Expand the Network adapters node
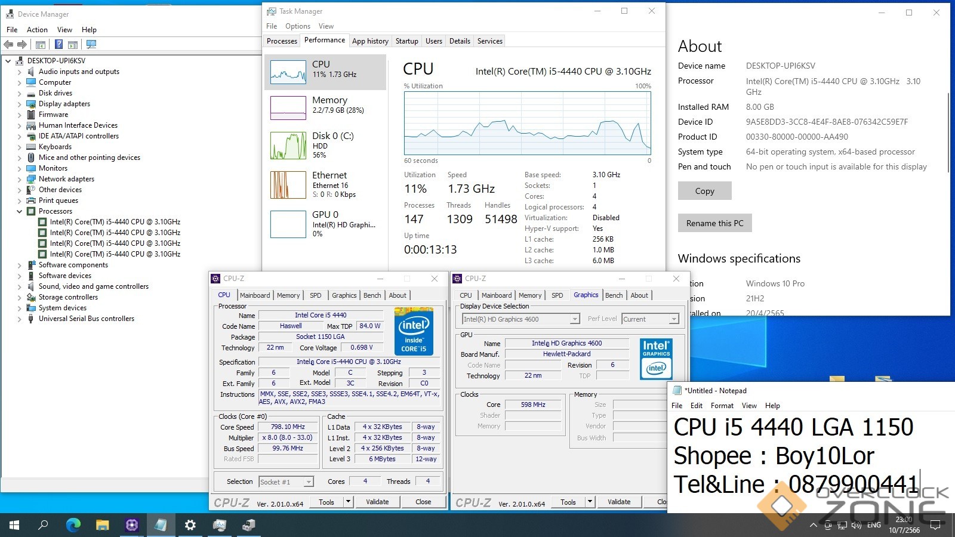955x537 pixels. [x=19, y=179]
